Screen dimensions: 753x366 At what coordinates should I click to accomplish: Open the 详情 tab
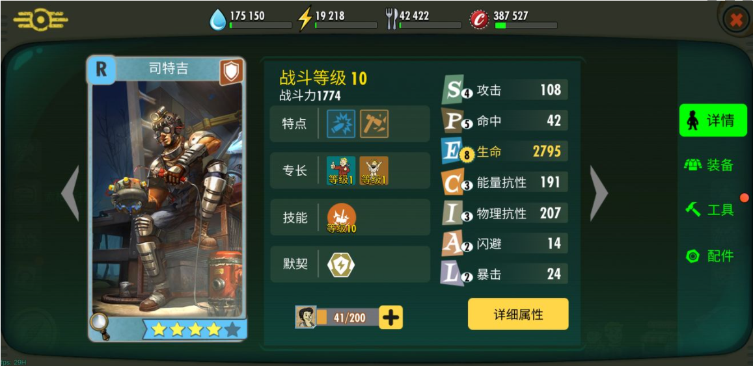(713, 120)
